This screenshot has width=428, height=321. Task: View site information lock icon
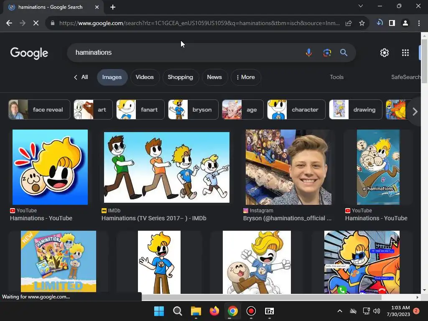point(53,23)
